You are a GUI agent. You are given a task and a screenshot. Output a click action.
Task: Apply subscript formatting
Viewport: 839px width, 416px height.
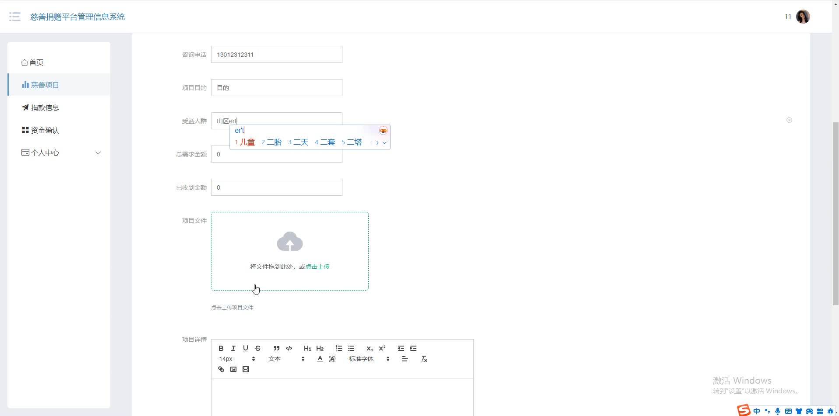click(x=370, y=348)
